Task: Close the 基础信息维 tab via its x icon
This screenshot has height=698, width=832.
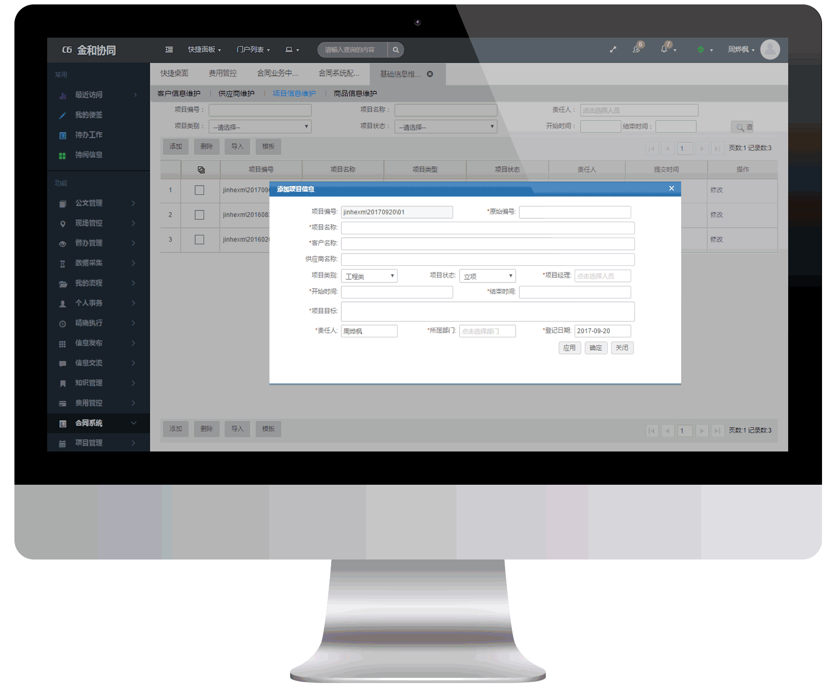Action: tap(430, 74)
